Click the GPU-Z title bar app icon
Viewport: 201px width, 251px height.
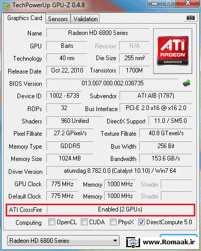coord(6,5)
